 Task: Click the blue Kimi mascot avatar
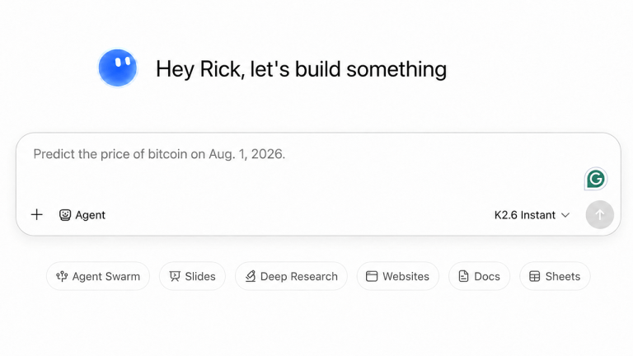coord(118,68)
